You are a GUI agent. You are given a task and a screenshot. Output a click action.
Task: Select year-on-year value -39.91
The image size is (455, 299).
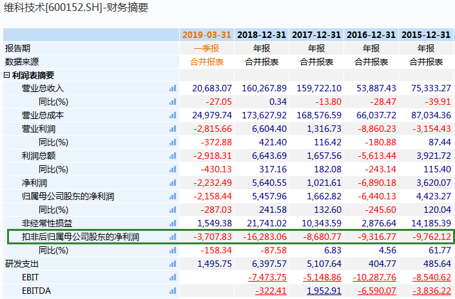tap(438, 102)
